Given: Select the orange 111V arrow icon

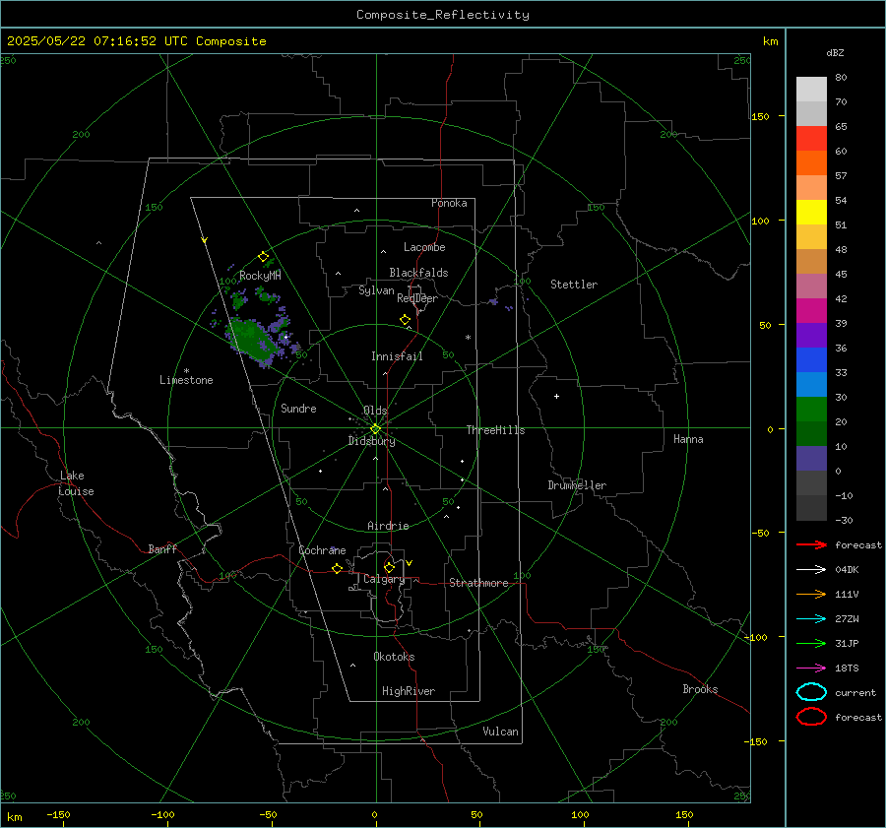Looking at the screenshot, I should pyautogui.click(x=811, y=594).
